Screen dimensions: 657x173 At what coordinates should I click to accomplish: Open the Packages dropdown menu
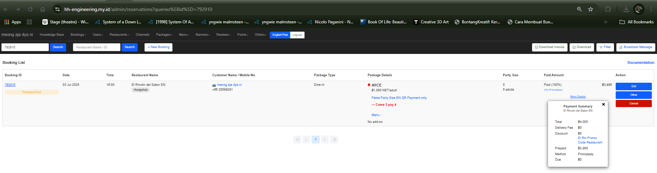tap(164, 35)
